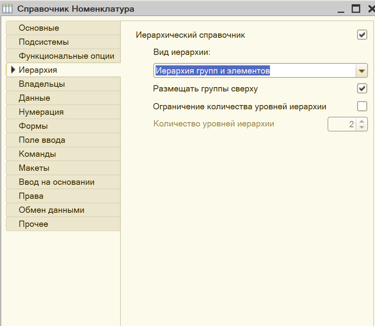Open the Команды tab
The width and height of the screenshot is (375, 326).
[x=63, y=154]
